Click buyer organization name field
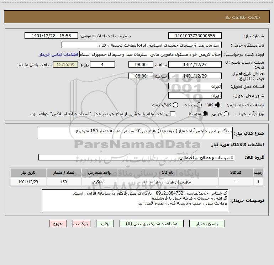Viewport: 274px width, 265px height. click(142, 45)
